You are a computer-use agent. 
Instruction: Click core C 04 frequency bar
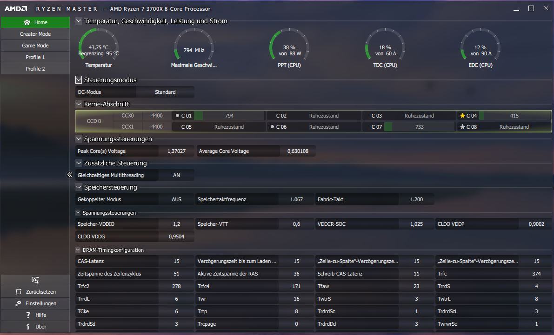click(514, 116)
